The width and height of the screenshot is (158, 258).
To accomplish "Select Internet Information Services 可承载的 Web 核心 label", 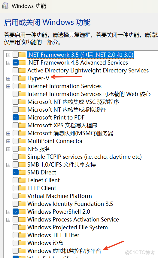I will pos(89,94).
